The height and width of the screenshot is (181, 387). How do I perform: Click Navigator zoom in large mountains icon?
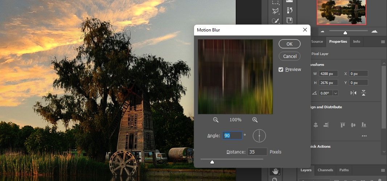[374, 31]
